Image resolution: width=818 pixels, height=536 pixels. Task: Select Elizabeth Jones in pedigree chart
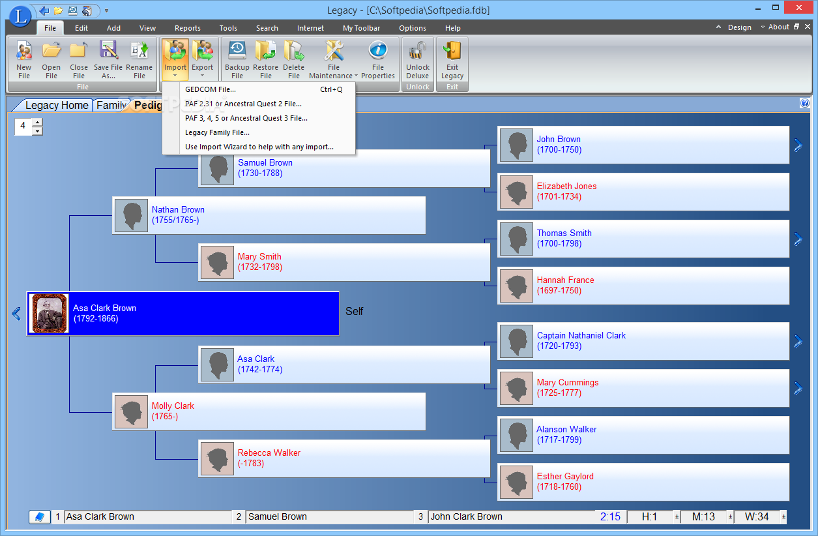[x=643, y=192]
